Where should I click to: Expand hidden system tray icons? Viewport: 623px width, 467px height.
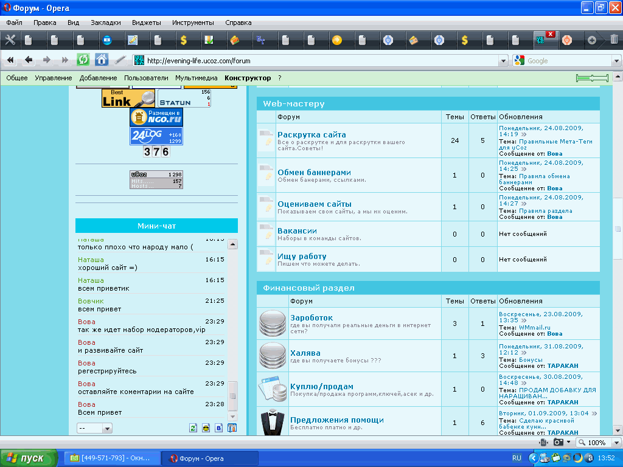click(x=533, y=458)
